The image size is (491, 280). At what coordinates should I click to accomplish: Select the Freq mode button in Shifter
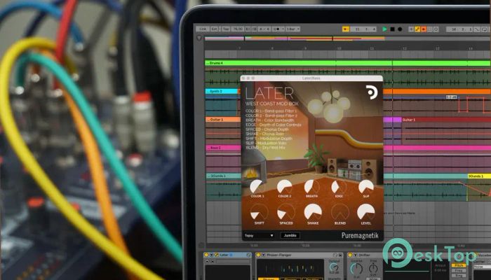458,271
